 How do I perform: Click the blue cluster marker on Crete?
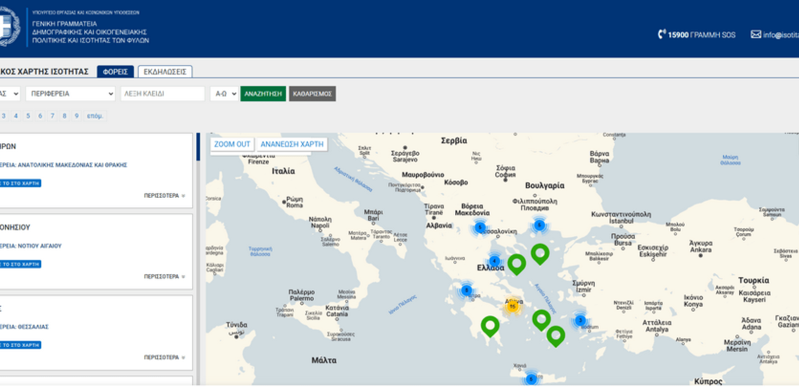click(531, 379)
